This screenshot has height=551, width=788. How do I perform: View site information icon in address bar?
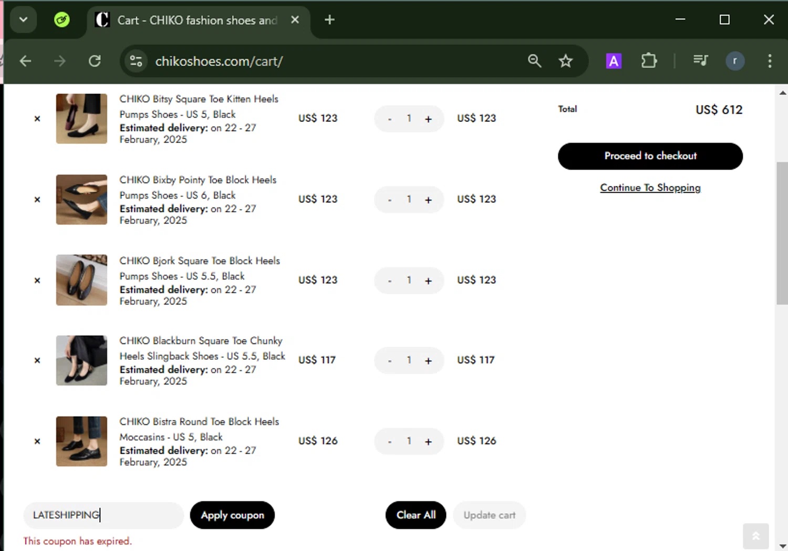136,61
